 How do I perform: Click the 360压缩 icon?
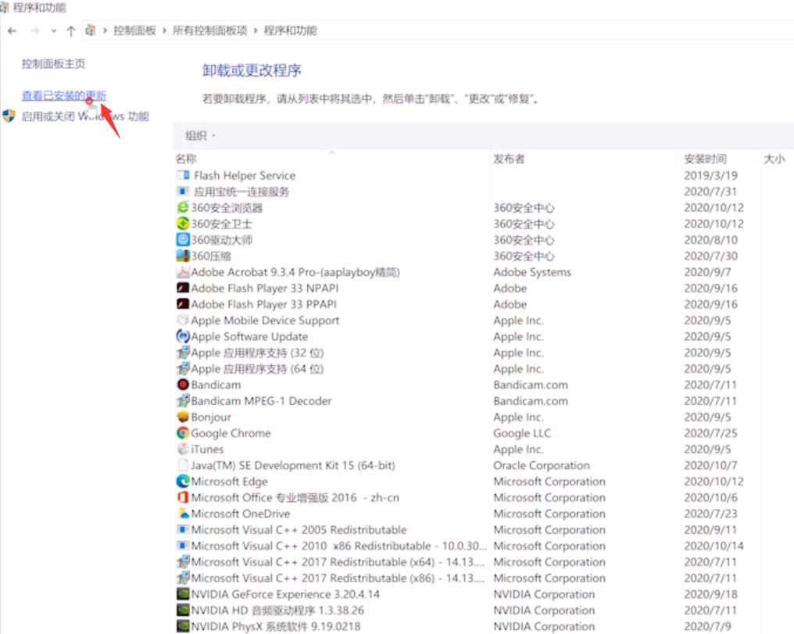point(182,256)
